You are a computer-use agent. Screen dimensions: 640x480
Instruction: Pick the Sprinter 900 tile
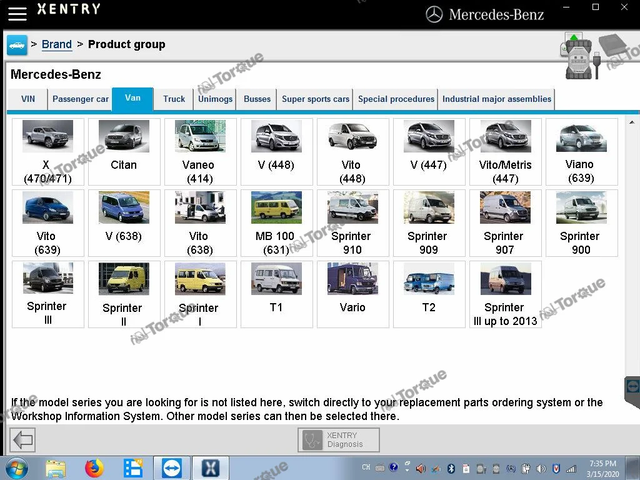click(x=581, y=223)
